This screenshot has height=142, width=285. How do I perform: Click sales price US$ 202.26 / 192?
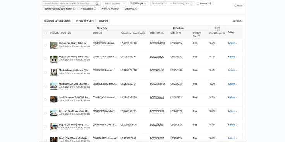point(129,43)
